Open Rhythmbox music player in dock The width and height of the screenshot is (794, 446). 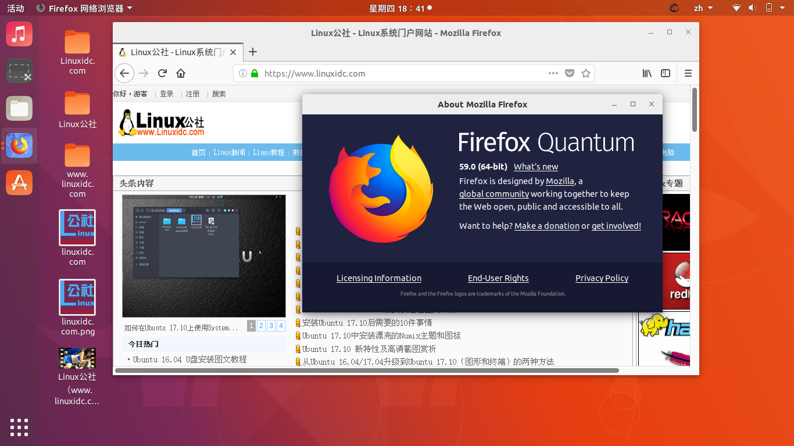19,34
